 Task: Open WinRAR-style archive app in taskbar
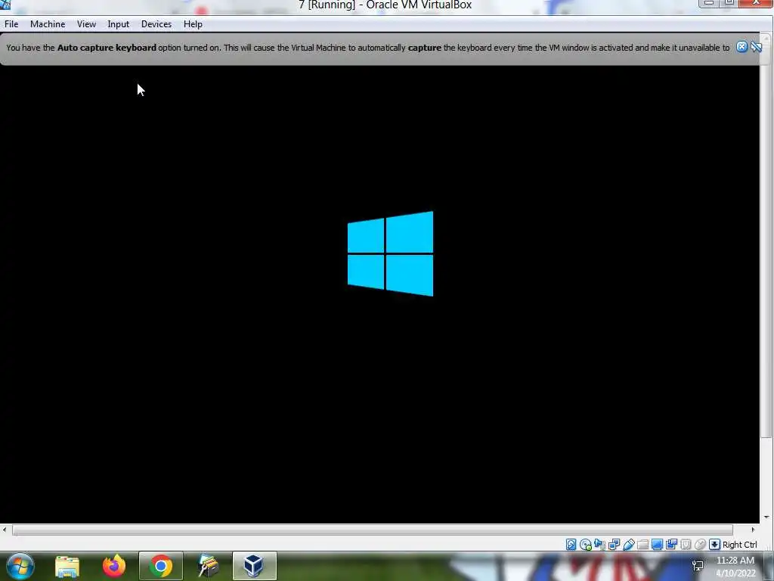pyautogui.click(x=208, y=566)
